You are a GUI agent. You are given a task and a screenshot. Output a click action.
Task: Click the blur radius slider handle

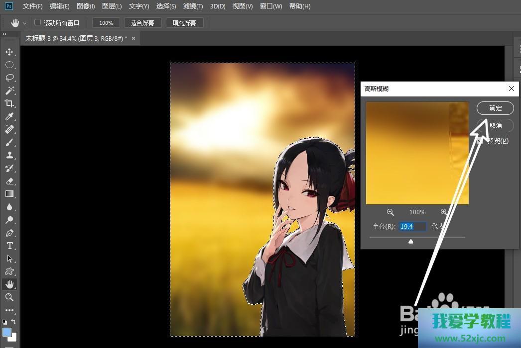[x=411, y=242]
